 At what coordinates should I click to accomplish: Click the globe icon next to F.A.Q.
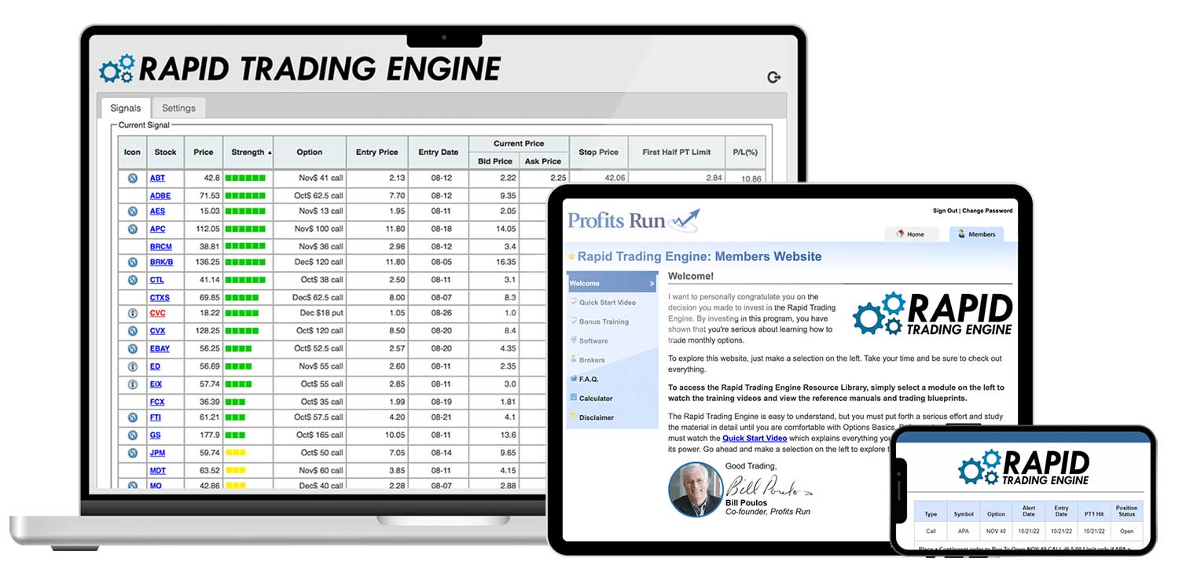point(574,378)
